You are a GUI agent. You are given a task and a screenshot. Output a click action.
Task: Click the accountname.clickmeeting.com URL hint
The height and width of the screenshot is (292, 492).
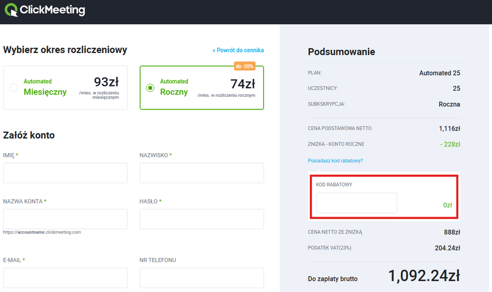[42, 232]
